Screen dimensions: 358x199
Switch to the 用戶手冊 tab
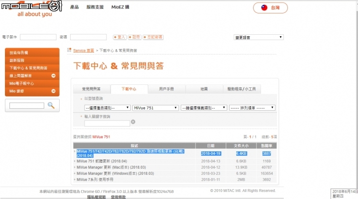pos(167,89)
